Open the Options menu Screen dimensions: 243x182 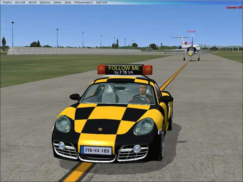pos(45,2)
